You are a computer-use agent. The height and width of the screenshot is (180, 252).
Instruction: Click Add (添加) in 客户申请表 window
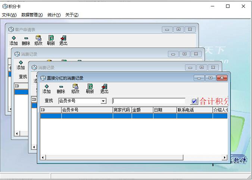point(13,41)
